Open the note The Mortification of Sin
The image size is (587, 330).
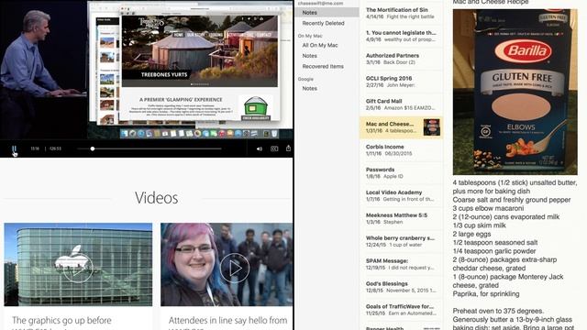(x=402, y=13)
